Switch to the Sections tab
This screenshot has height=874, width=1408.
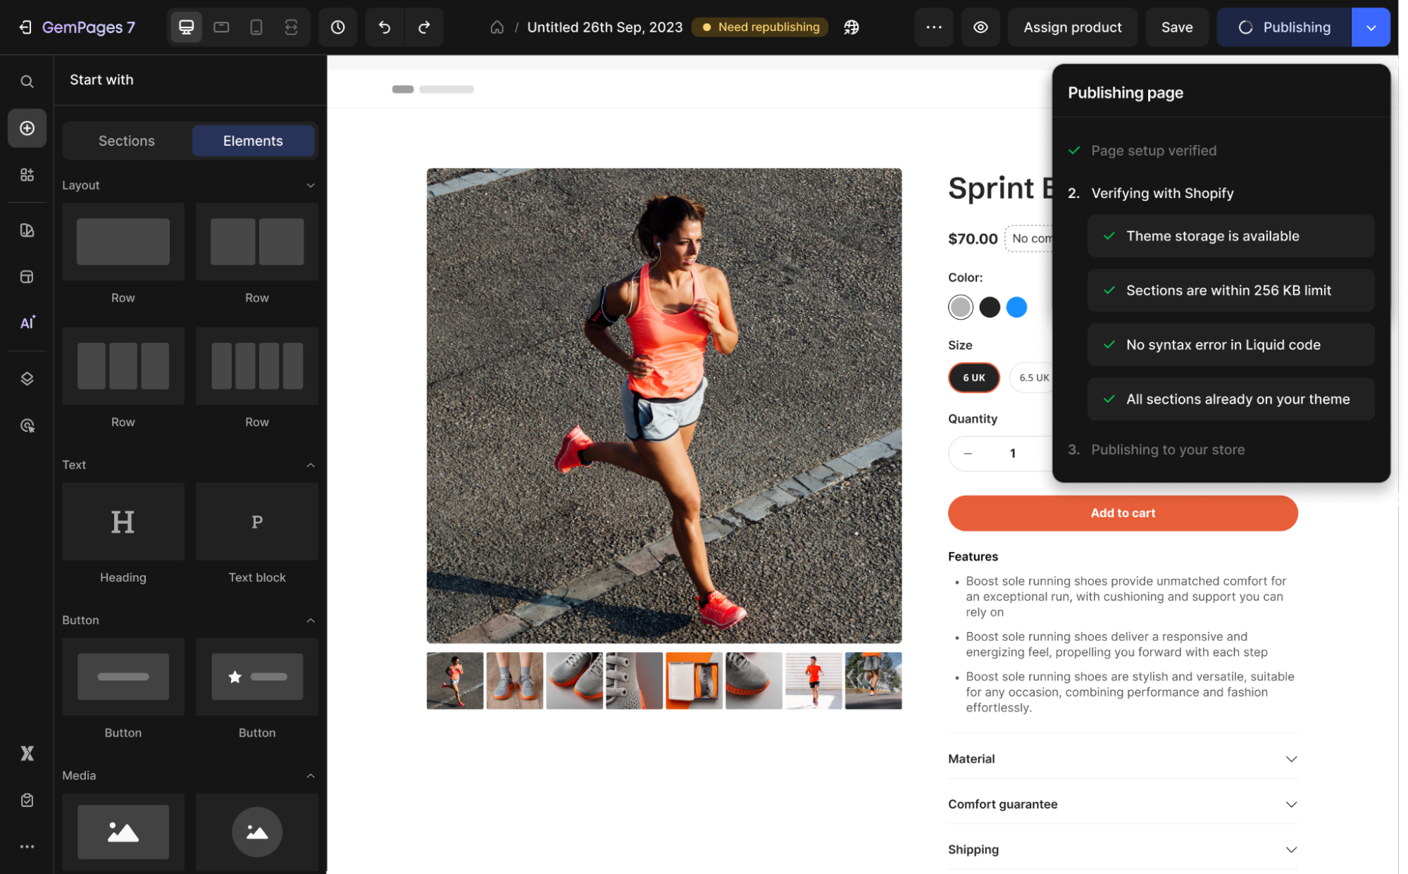[x=127, y=141]
